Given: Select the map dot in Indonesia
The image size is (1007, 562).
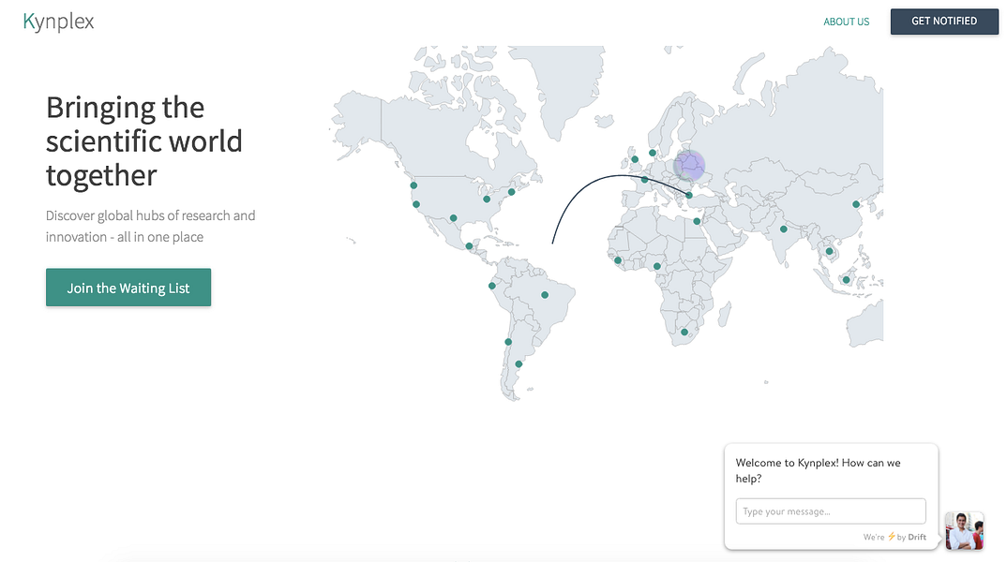Looking at the screenshot, I should point(847,280).
